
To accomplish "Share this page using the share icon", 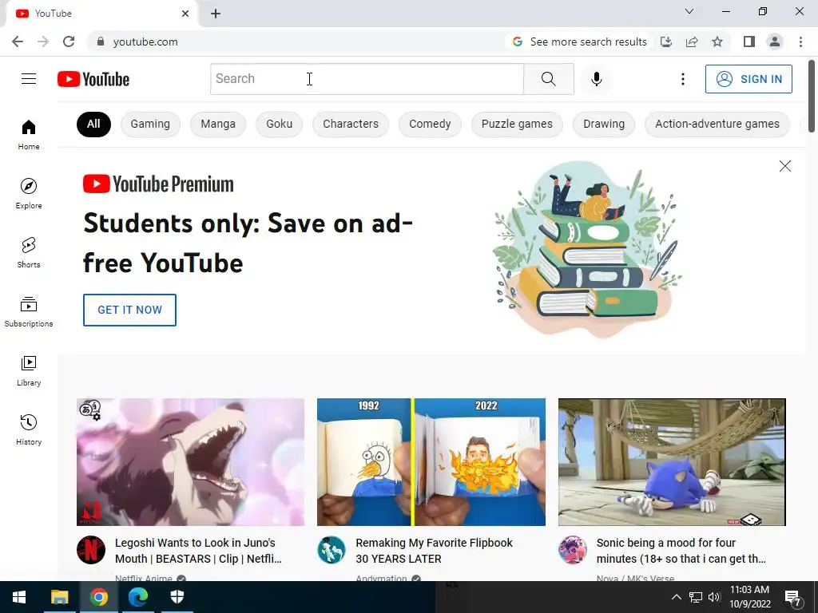I will coord(692,42).
